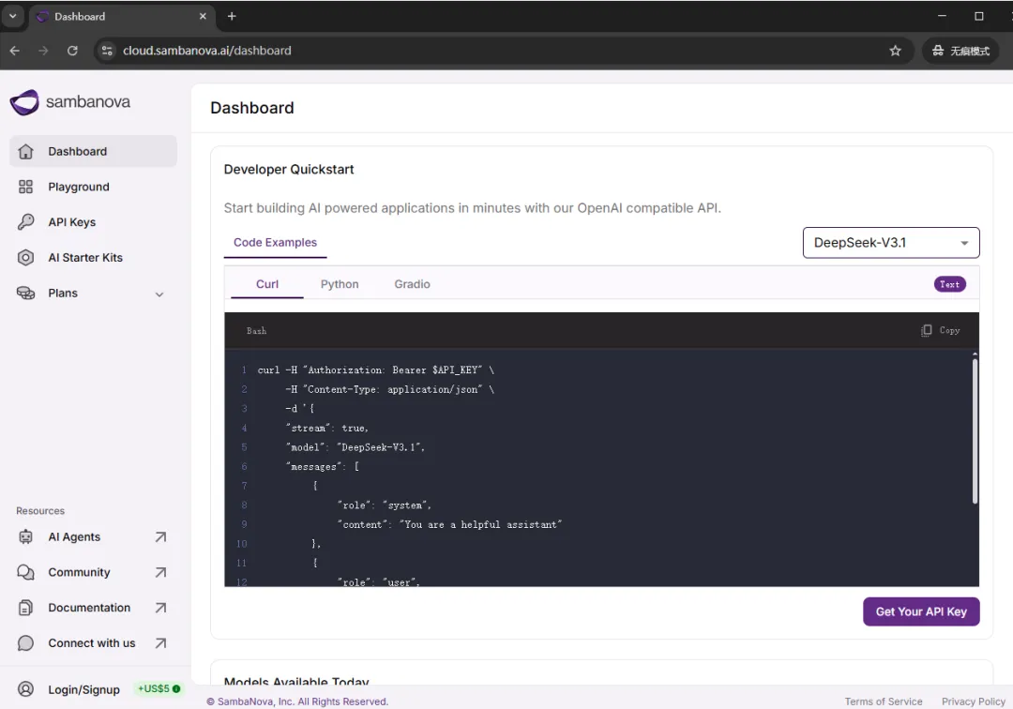The height and width of the screenshot is (709, 1013).
Task: Open the Playground menu item
Action: point(93,187)
